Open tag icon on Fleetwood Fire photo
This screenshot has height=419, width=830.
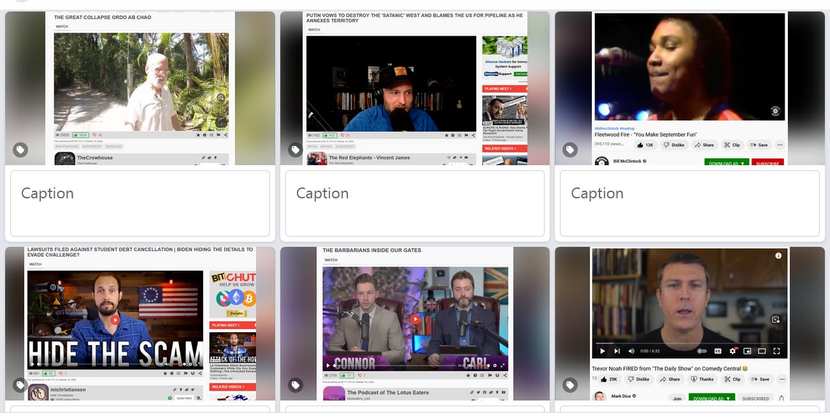point(570,150)
